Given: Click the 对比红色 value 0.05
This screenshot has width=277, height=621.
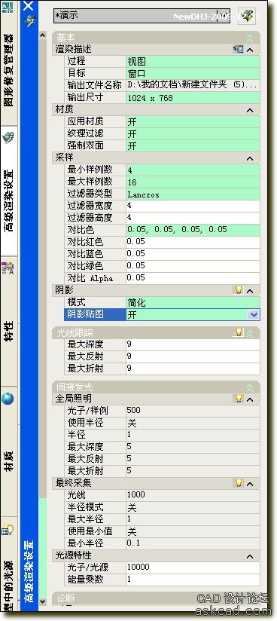Looking at the screenshot, I should tap(193, 242).
